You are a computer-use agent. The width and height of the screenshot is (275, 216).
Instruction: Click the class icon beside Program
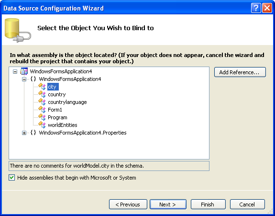pyautogui.click(x=42, y=117)
